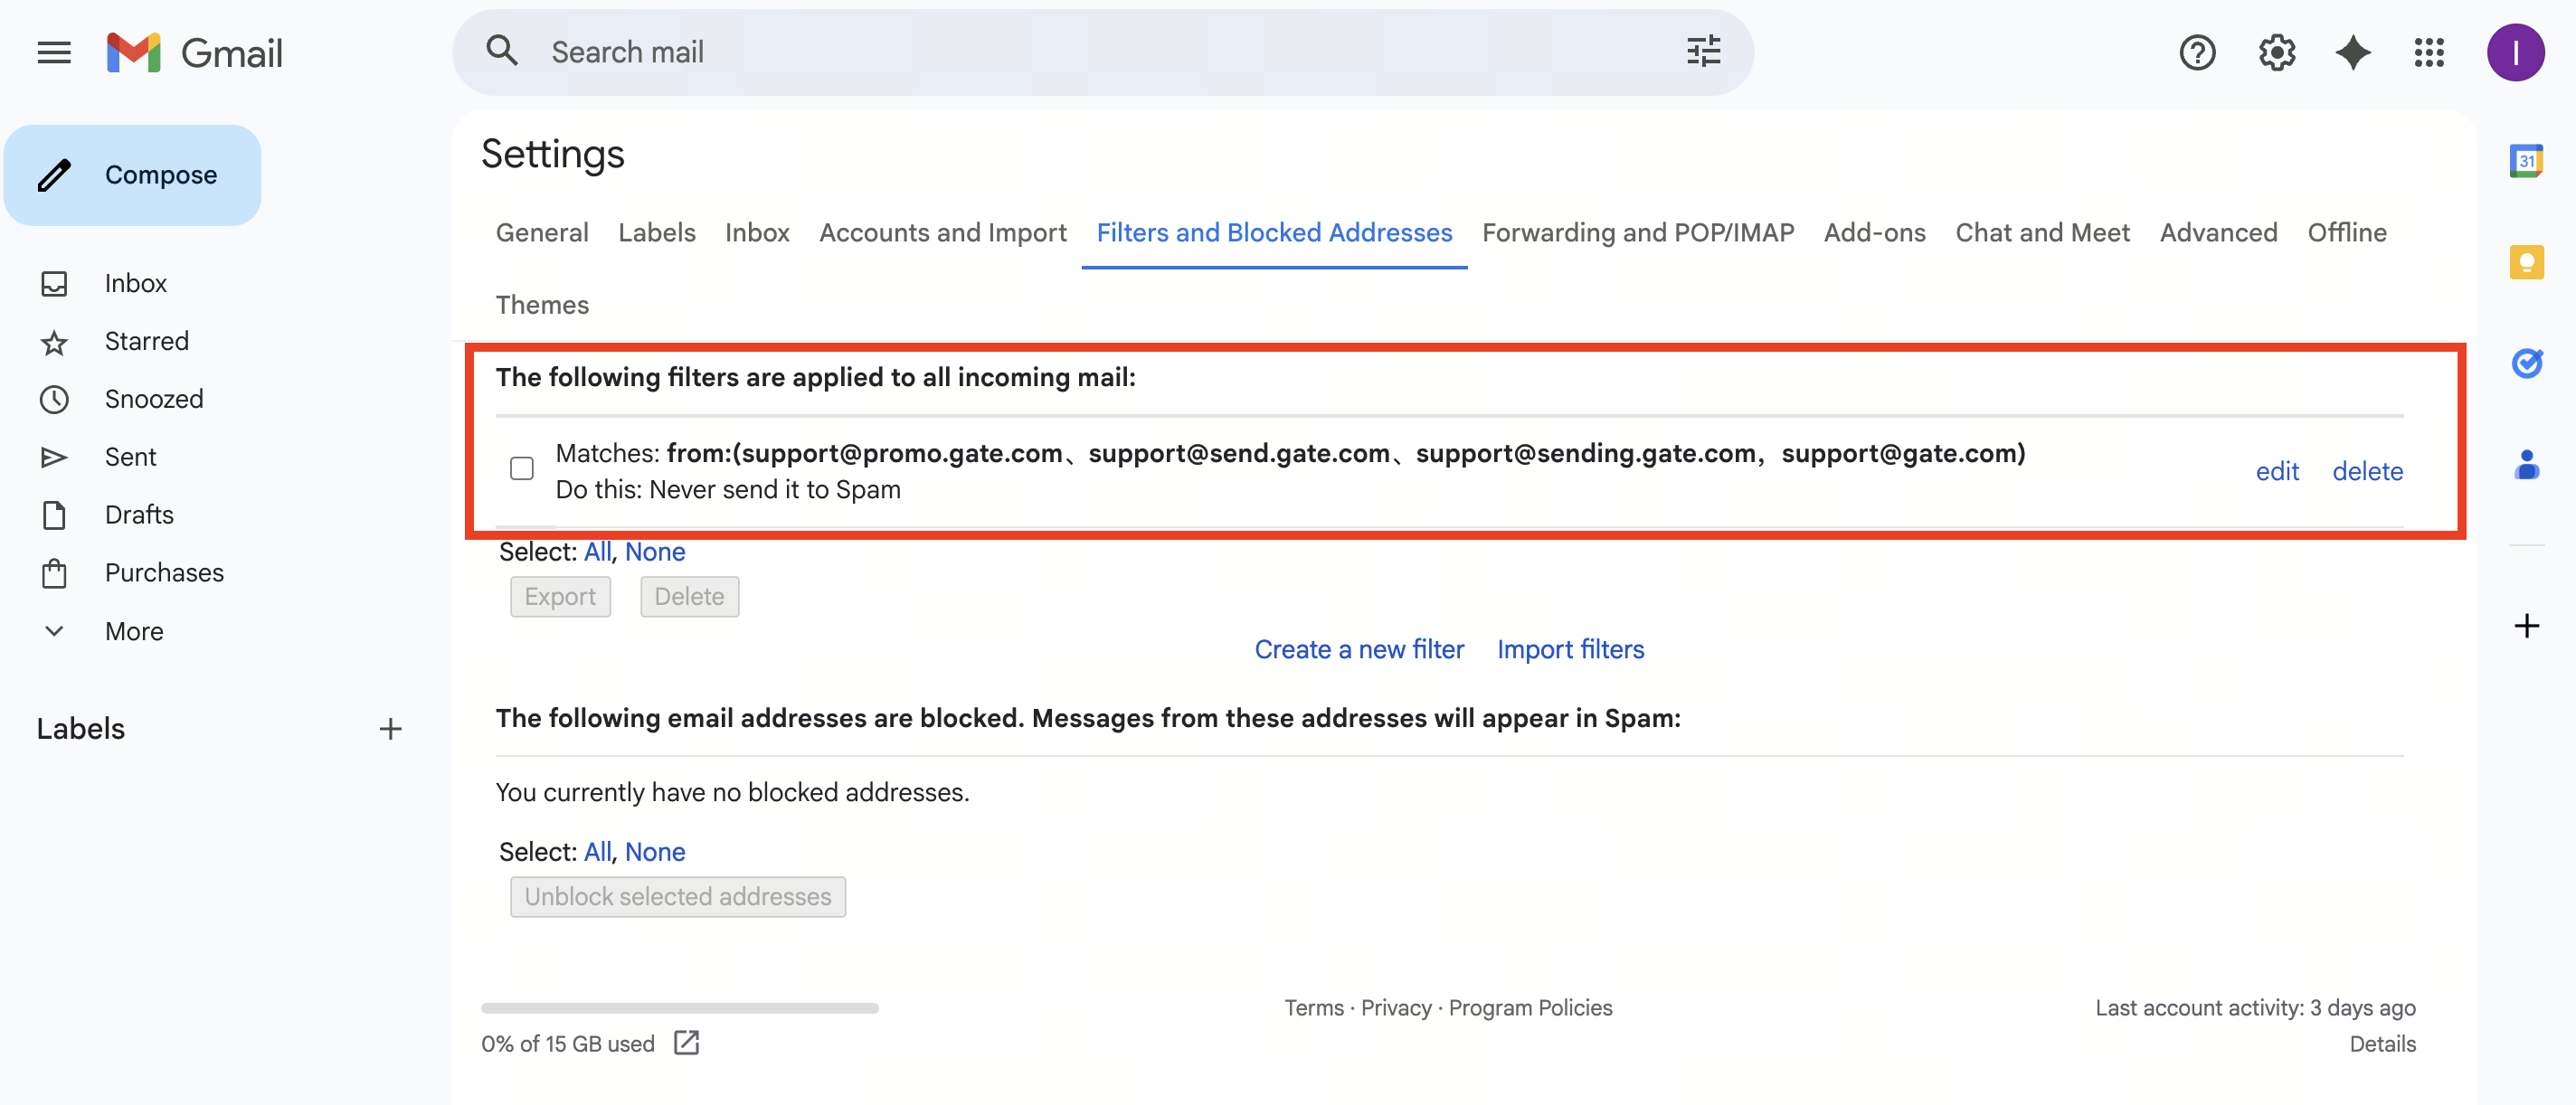Switch to Forwarding and POP/IMAP tab
The width and height of the screenshot is (2576, 1105).
[1637, 232]
